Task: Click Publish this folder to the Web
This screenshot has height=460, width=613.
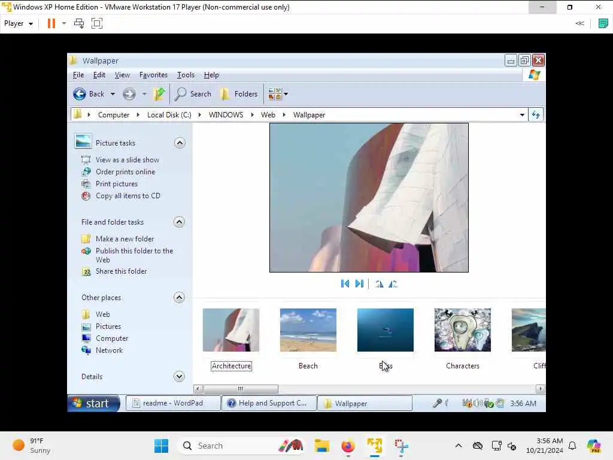Action: [x=135, y=255]
